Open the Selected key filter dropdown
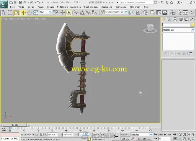Image resolution: width=196 pixels, height=141 pixels. pyautogui.click(x=141, y=134)
